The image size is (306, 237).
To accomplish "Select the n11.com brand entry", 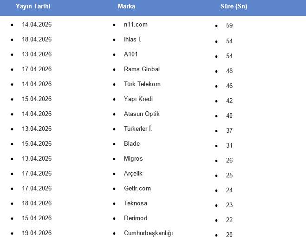I will (136, 24).
